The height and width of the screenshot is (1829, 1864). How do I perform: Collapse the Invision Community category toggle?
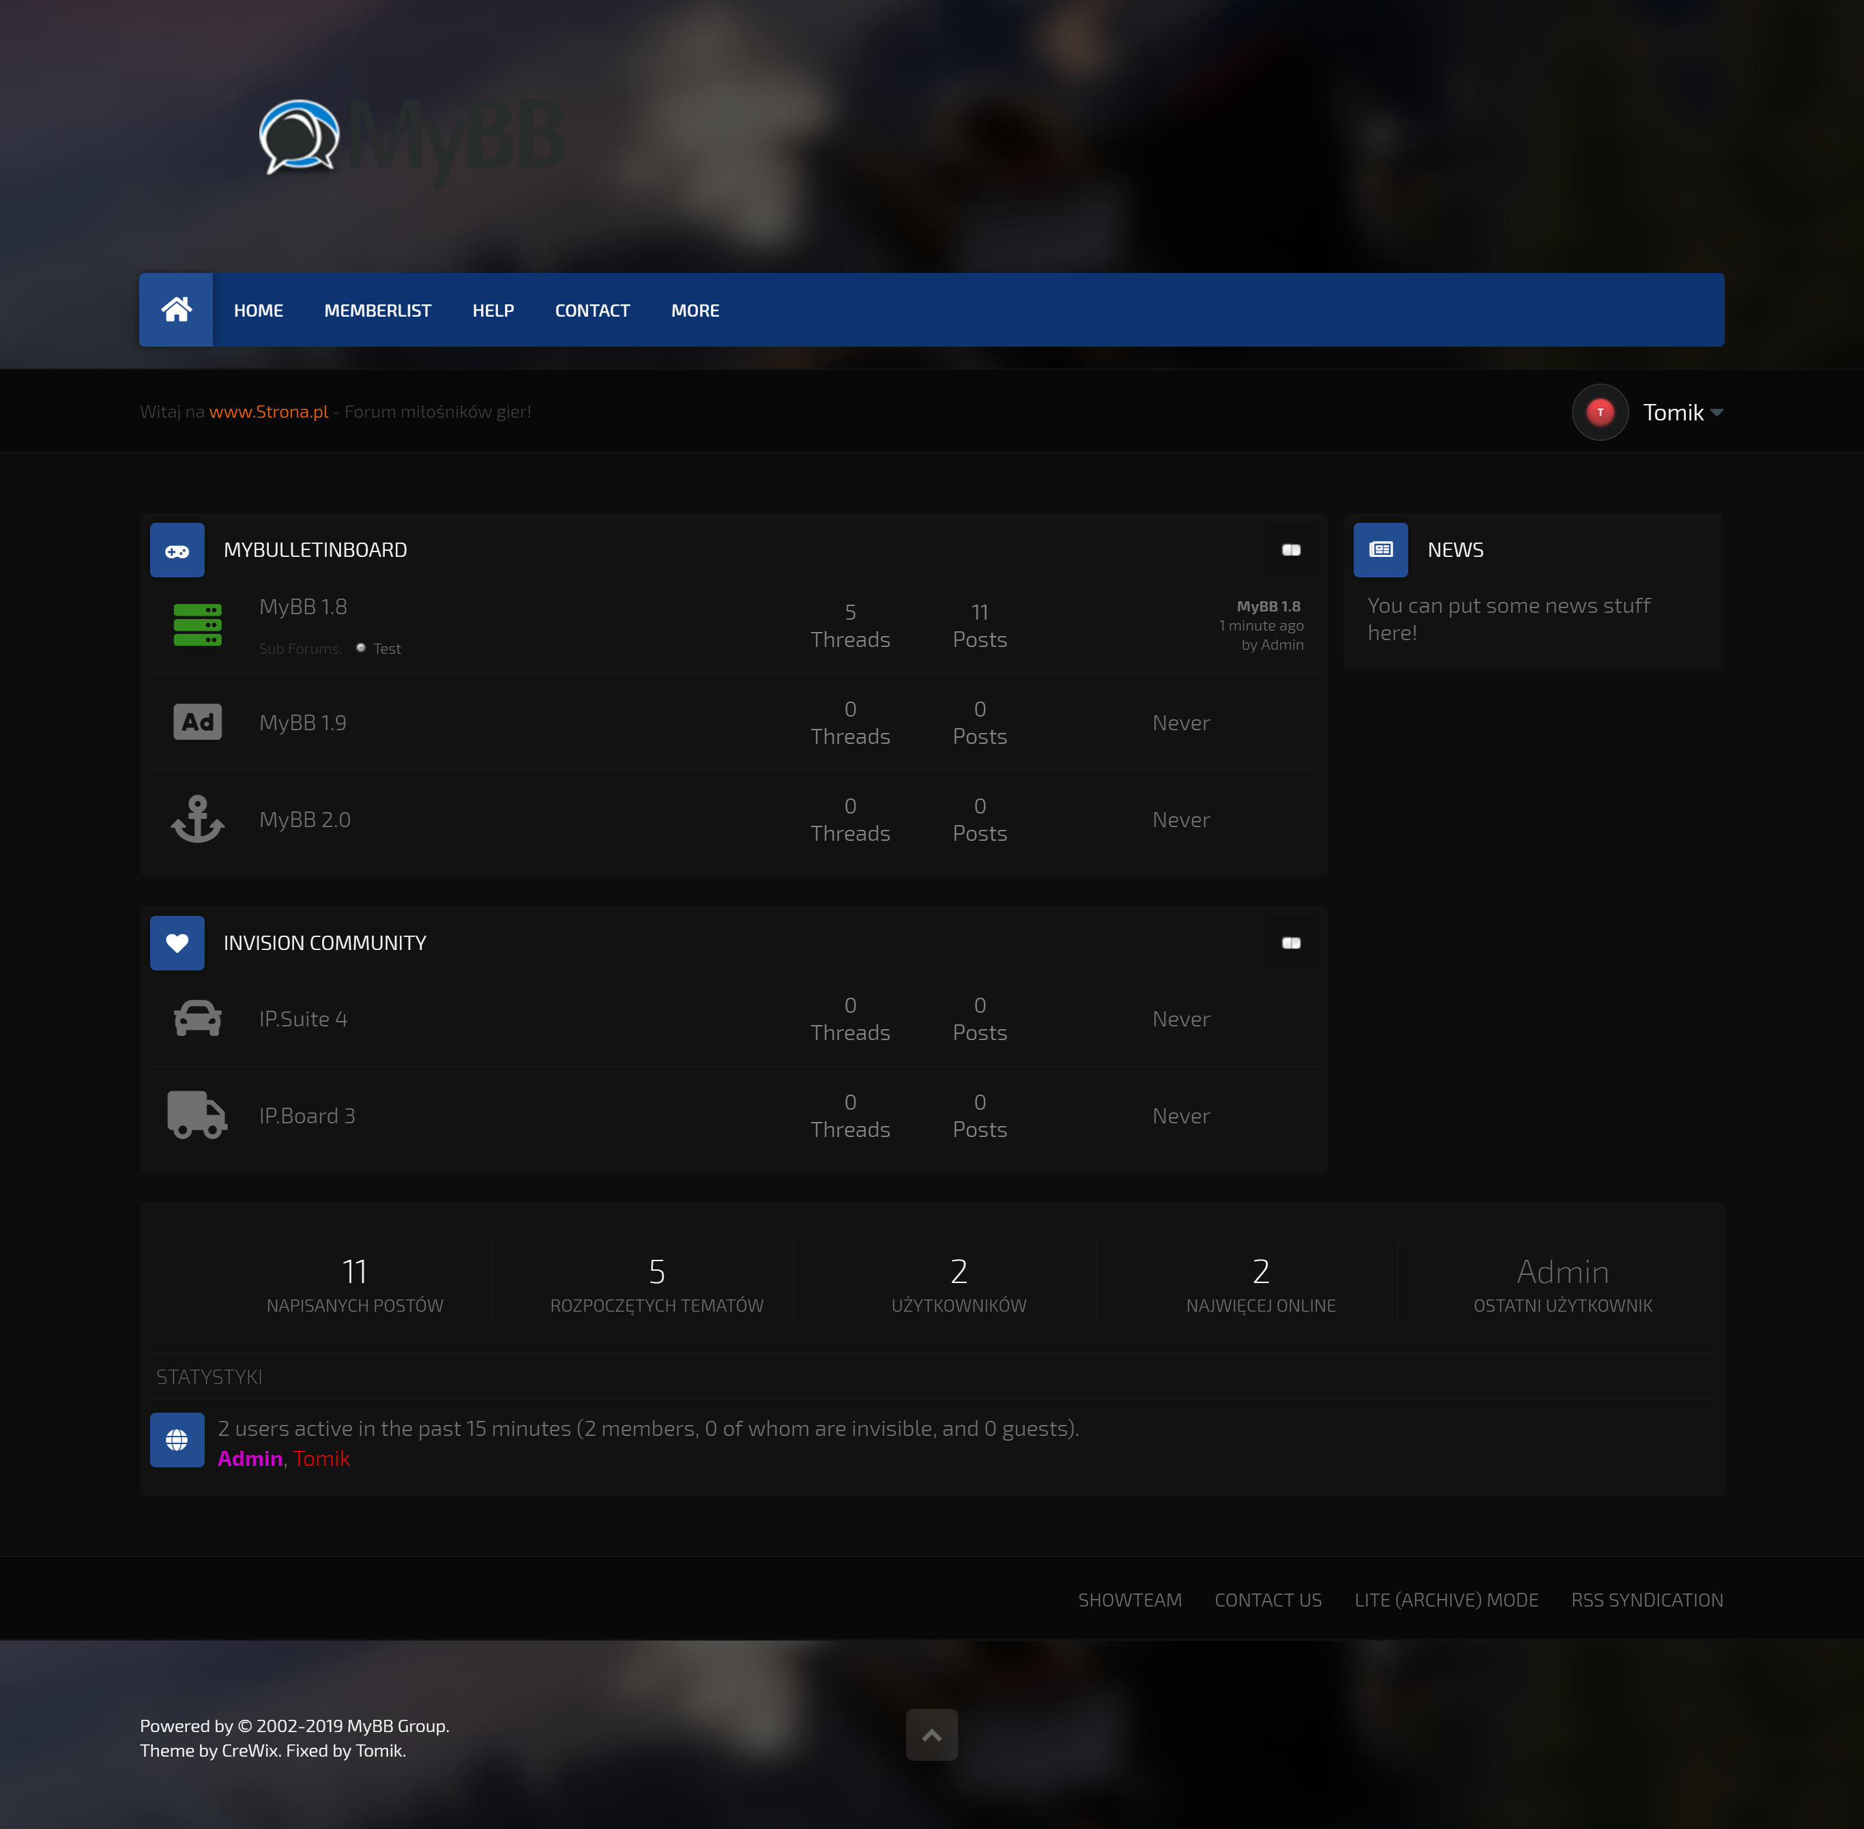(1291, 943)
